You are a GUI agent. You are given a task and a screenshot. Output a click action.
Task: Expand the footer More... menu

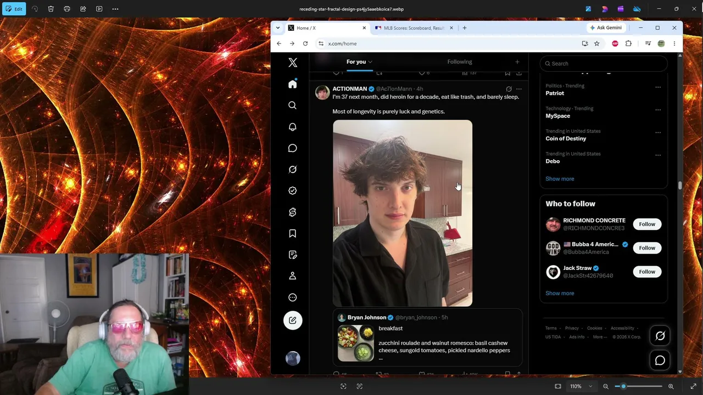point(599,337)
